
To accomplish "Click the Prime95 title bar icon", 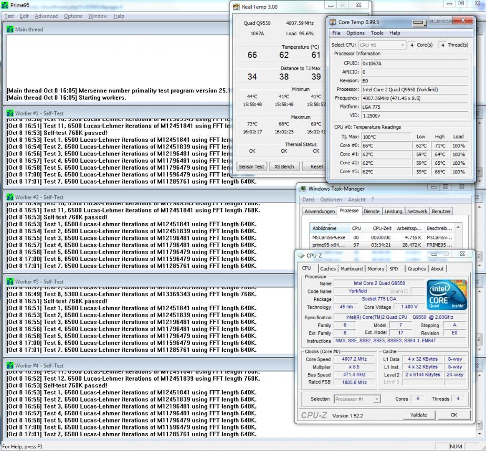I will 5,5.
